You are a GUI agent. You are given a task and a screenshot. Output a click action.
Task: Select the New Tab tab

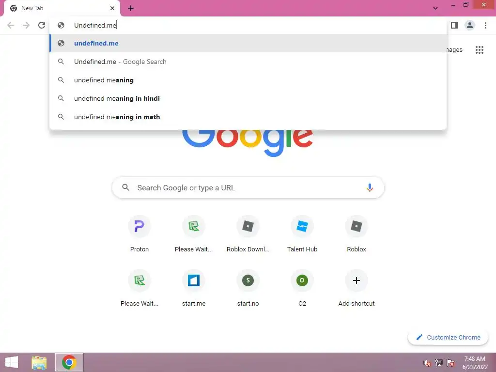click(62, 8)
